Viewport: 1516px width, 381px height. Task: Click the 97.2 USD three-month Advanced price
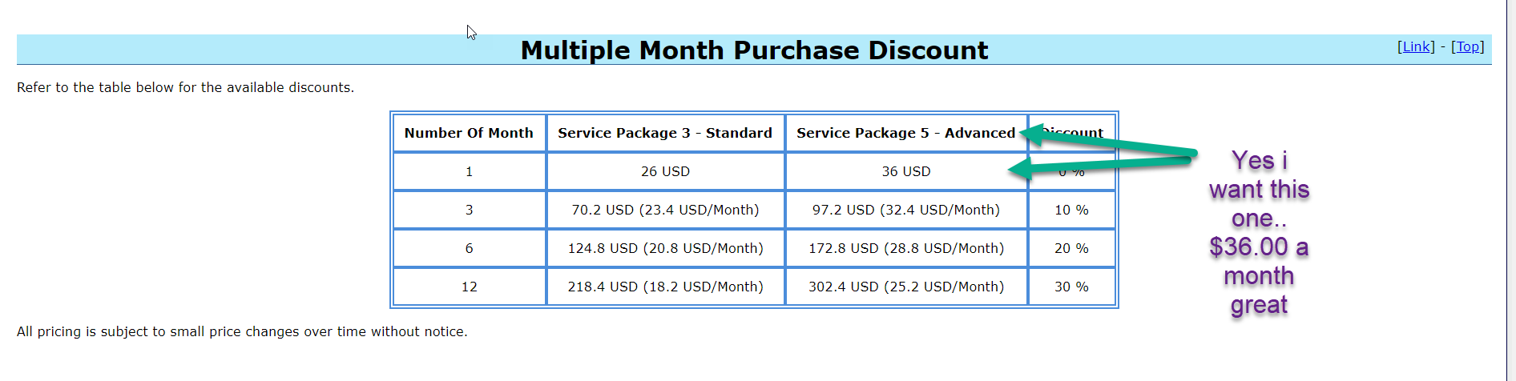(906, 210)
